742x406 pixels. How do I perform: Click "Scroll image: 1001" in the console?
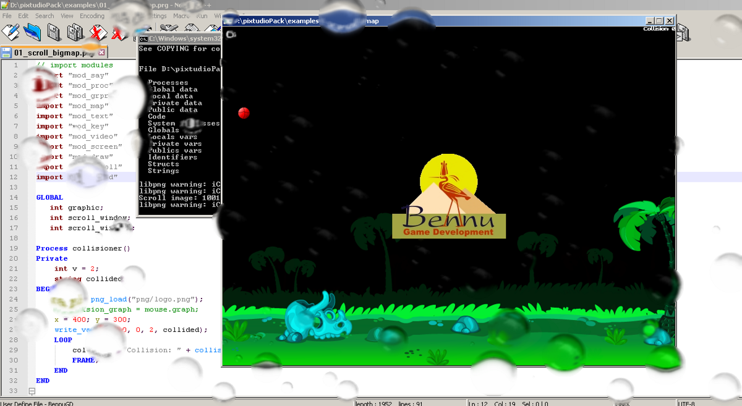[x=180, y=198]
